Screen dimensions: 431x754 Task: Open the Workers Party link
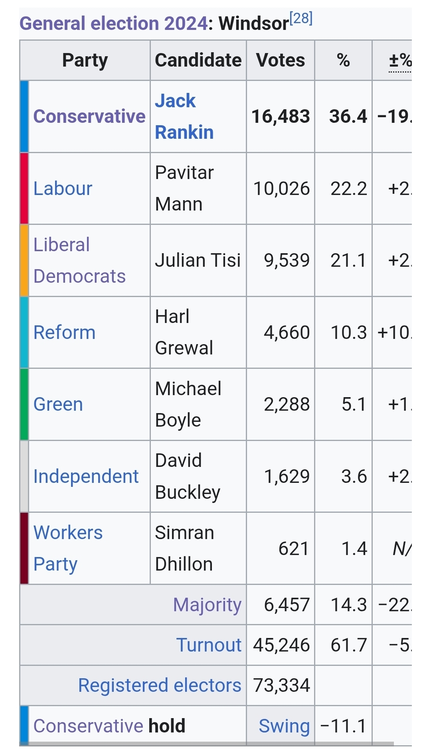68,548
